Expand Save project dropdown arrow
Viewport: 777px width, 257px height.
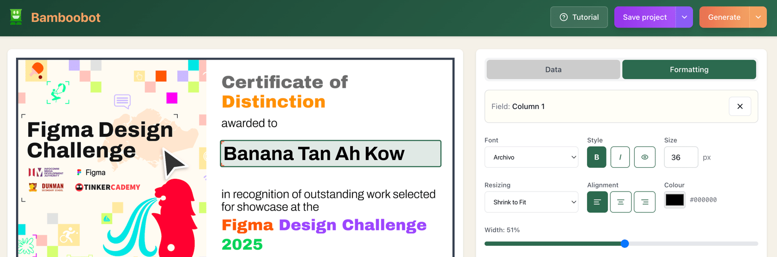[684, 17]
